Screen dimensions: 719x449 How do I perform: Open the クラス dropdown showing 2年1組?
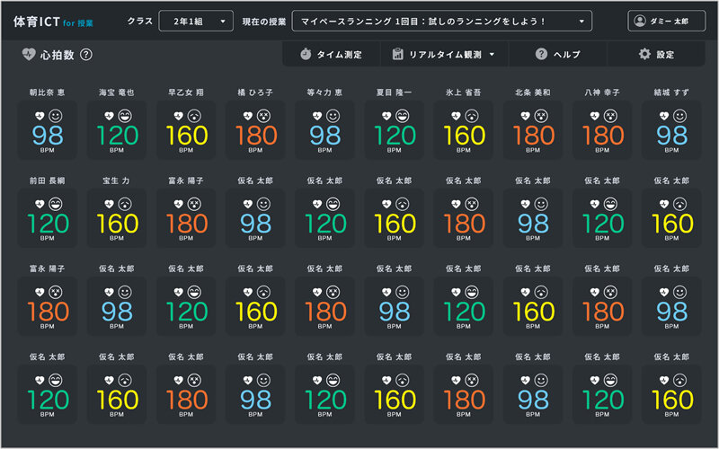click(x=196, y=21)
